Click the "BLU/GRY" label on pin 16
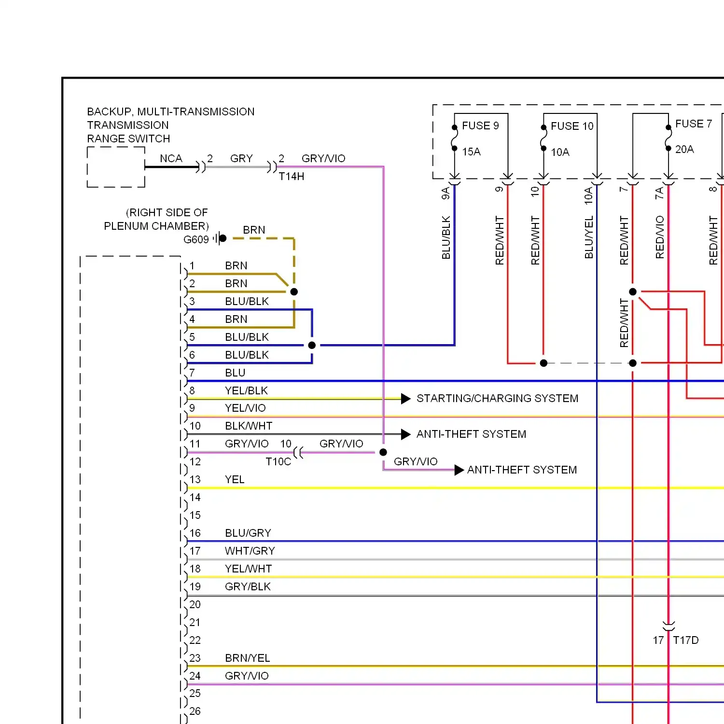The image size is (724, 724). point(248,533)
